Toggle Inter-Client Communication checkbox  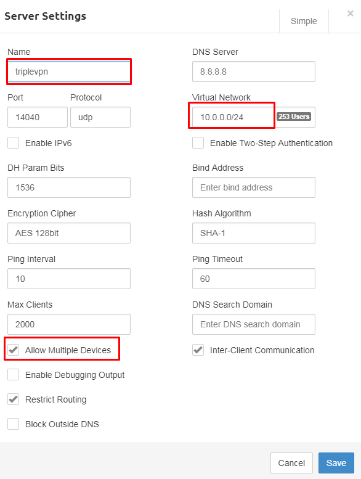[198, 350]
